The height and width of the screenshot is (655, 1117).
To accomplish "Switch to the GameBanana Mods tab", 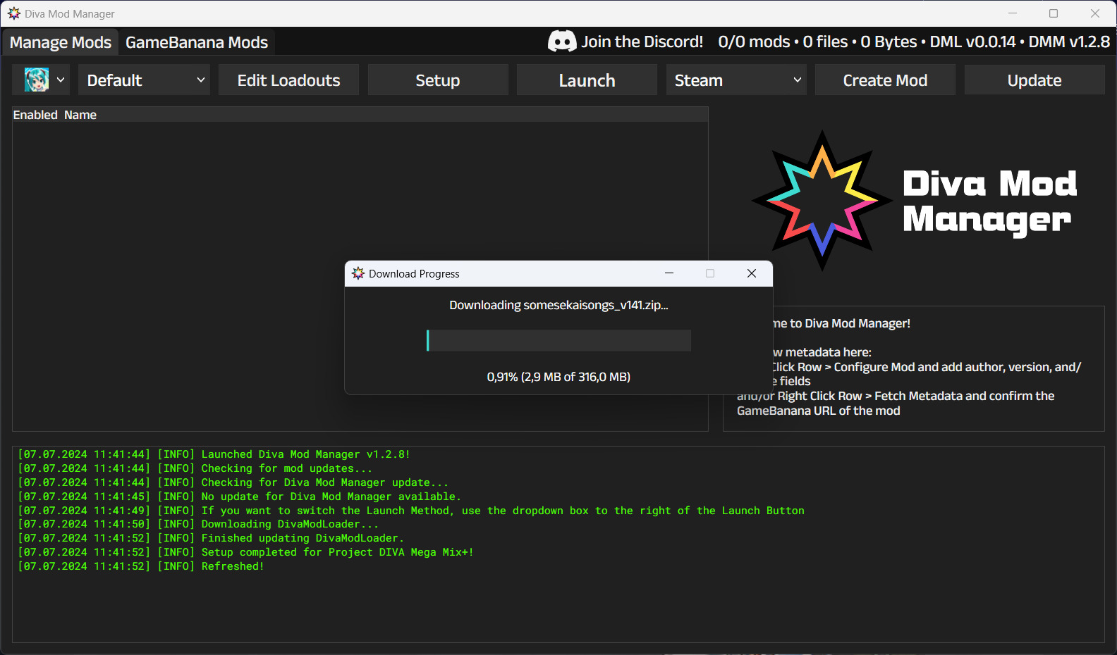I will coord(197,42).
